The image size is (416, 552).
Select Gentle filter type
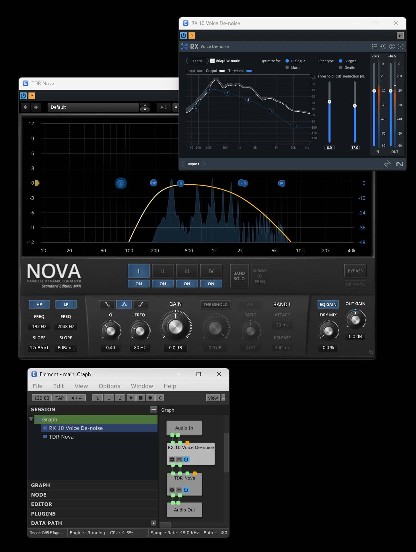tap(341, 67)
